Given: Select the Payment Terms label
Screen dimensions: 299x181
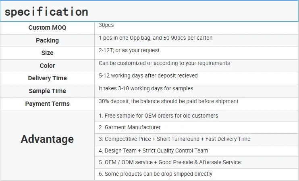Looking at the screenshot, I should point(47,104).
